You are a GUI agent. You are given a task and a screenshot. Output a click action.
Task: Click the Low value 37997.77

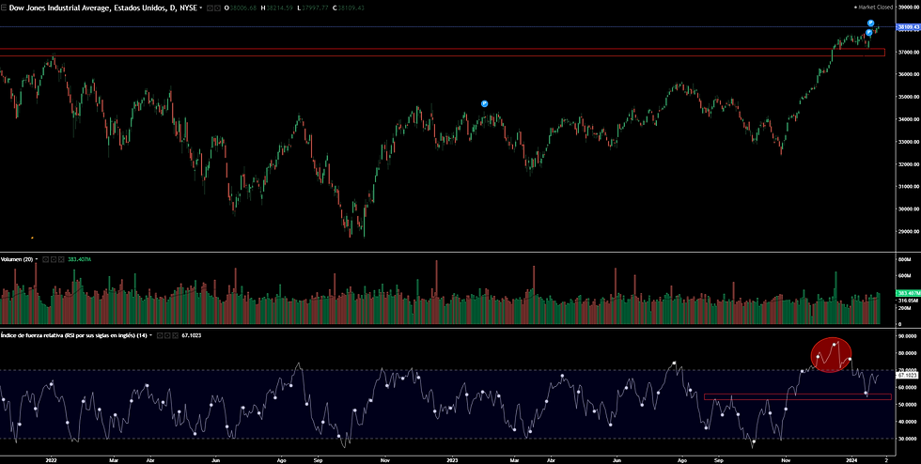point(315,8)
